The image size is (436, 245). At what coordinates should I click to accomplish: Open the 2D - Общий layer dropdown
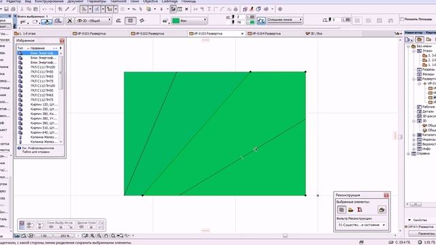click(x=94, y=20)
